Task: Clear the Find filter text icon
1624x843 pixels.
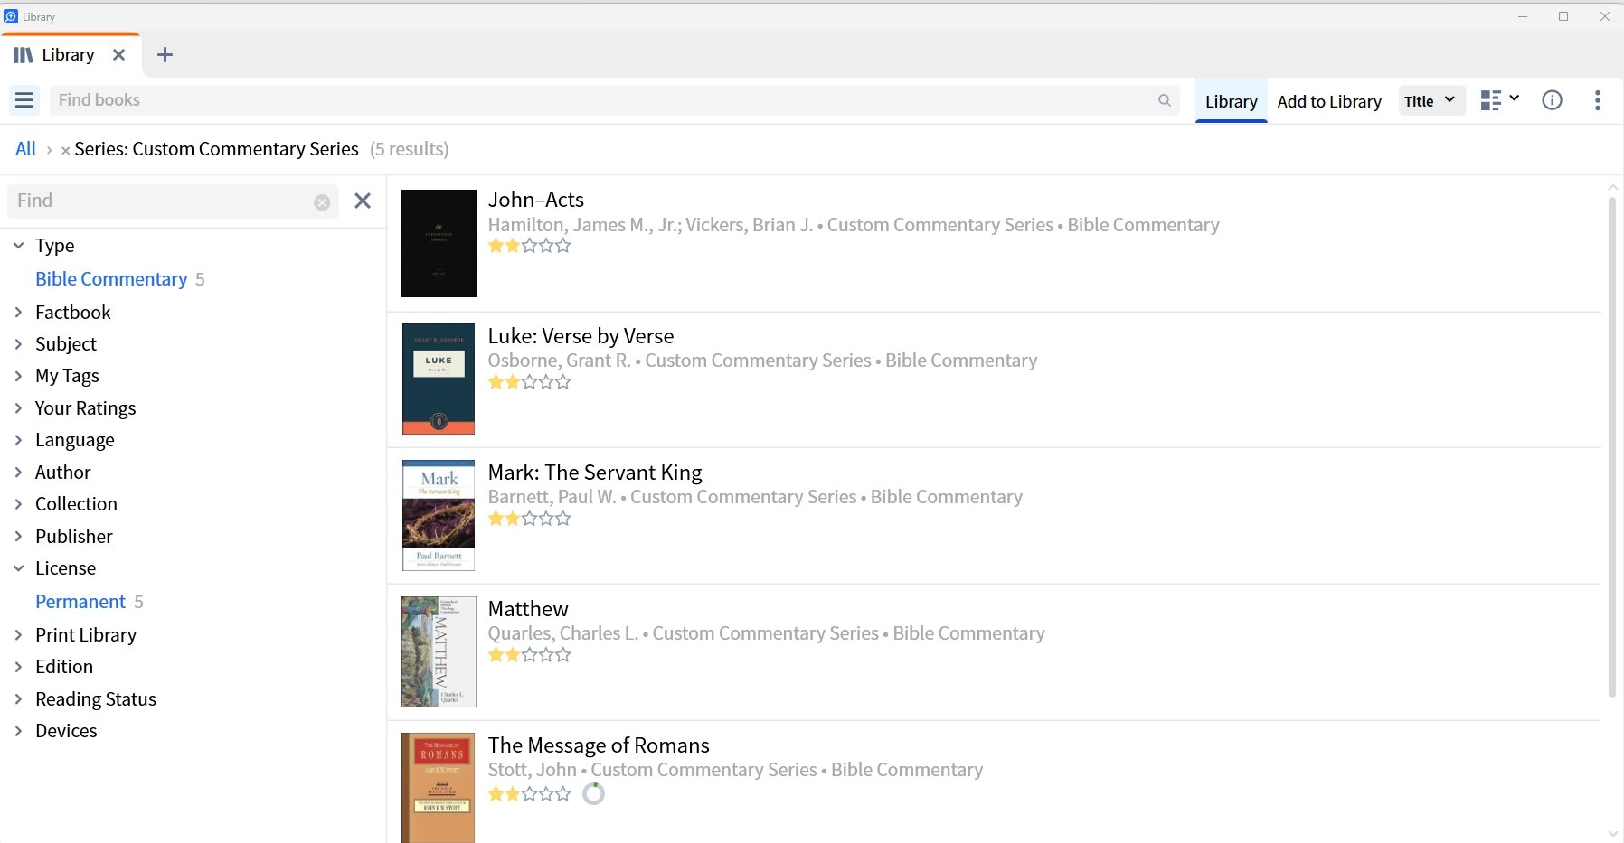Action: 322,201
